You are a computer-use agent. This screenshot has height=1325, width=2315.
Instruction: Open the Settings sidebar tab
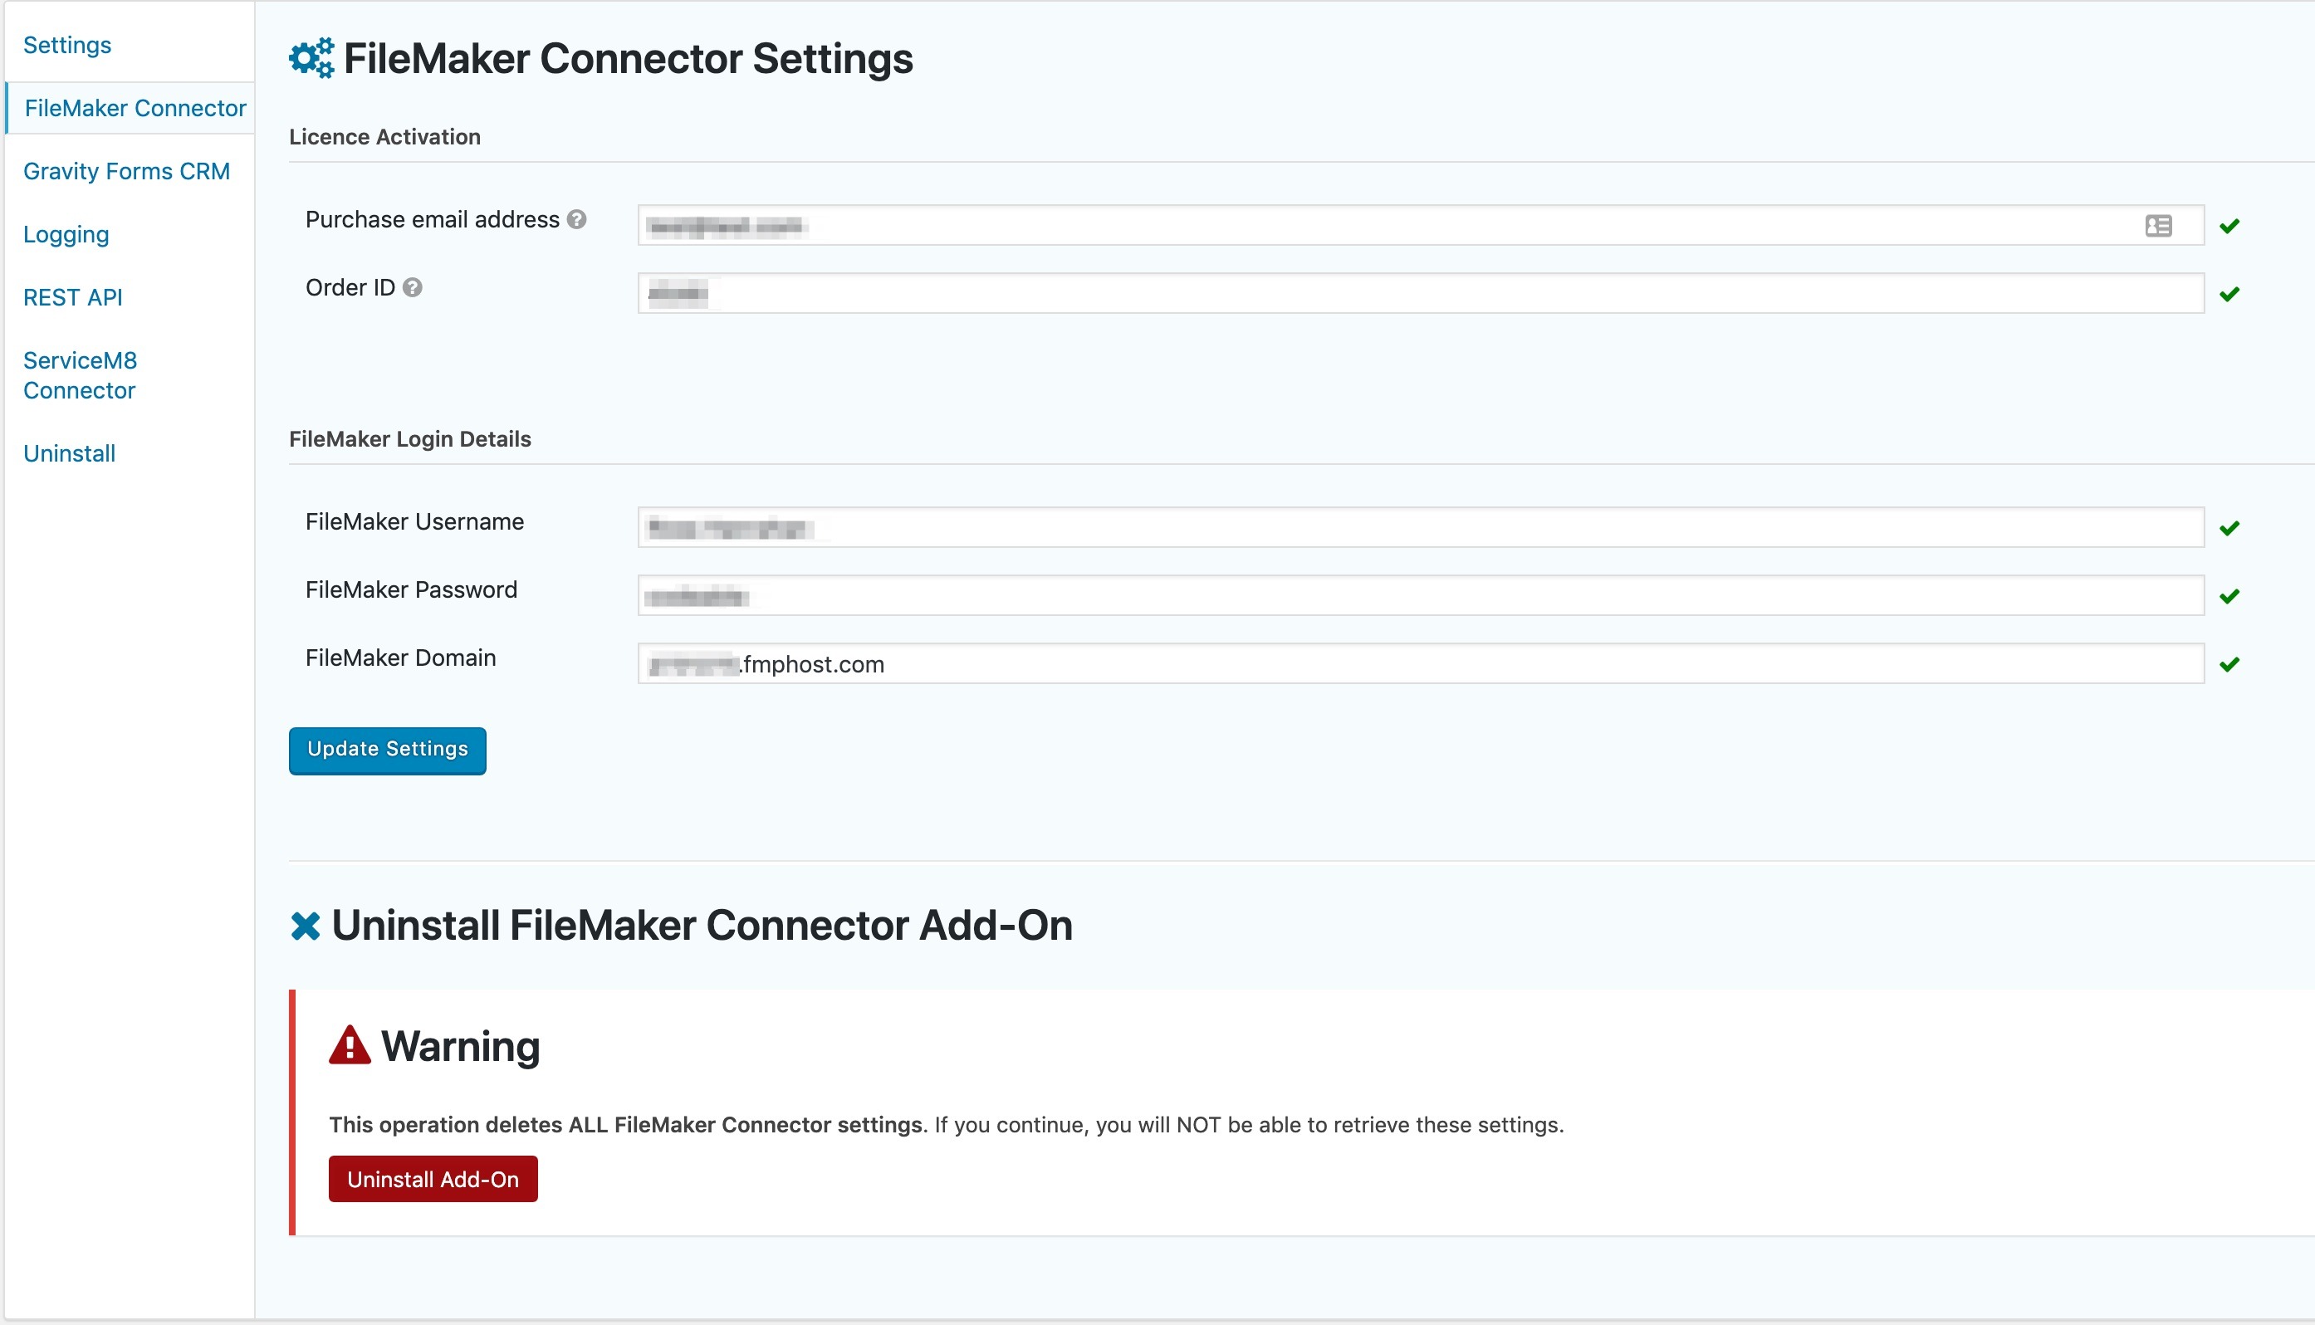click(67, 45)
